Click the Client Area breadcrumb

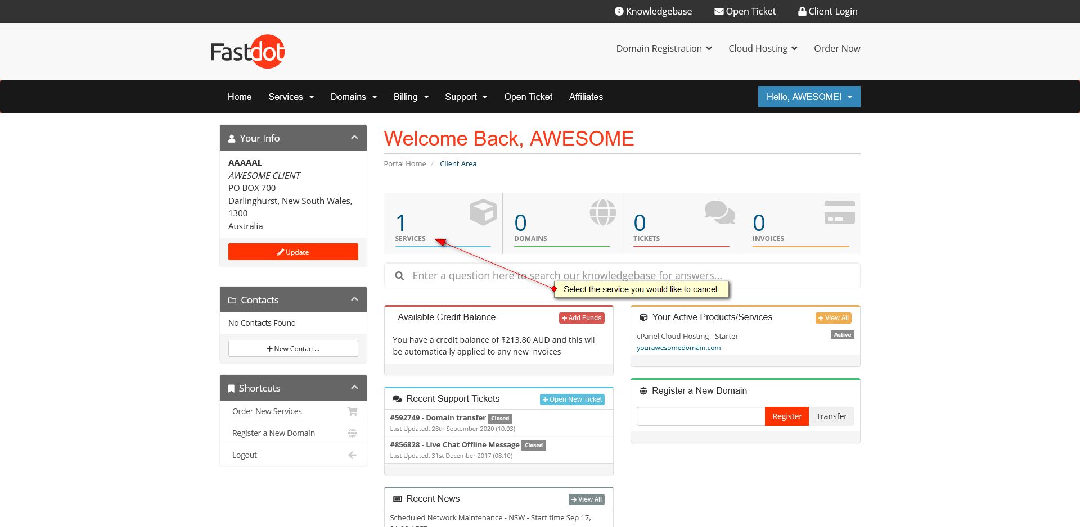pos(458,163)
